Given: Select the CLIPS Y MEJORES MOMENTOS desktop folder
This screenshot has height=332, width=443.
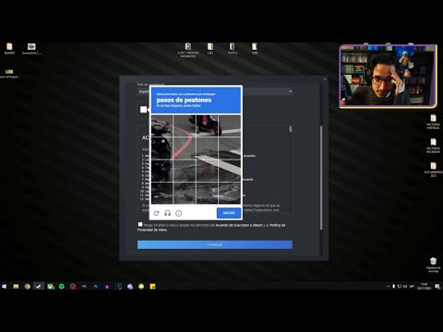Looking at the screenshot, I should pos(188,50).
